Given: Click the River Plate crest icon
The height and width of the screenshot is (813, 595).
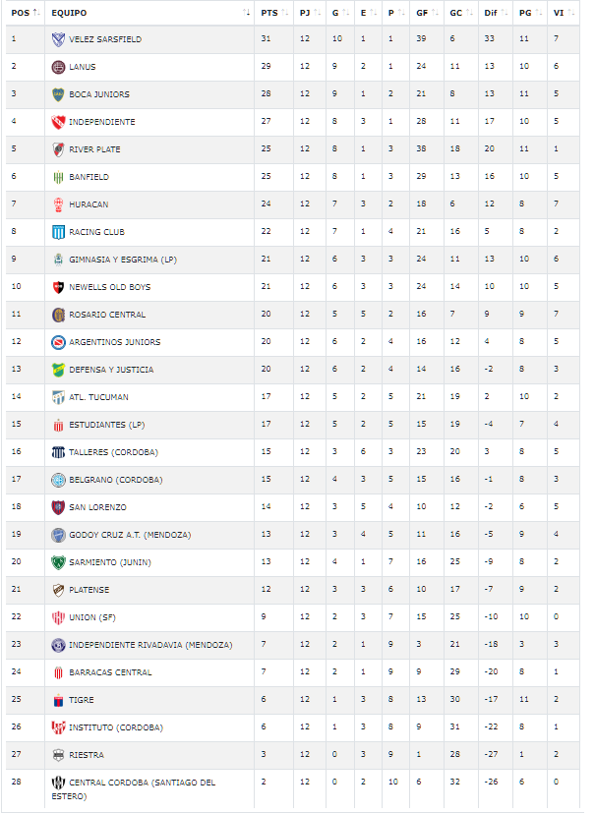Looking at the screenshot, I should click(58, 149).
